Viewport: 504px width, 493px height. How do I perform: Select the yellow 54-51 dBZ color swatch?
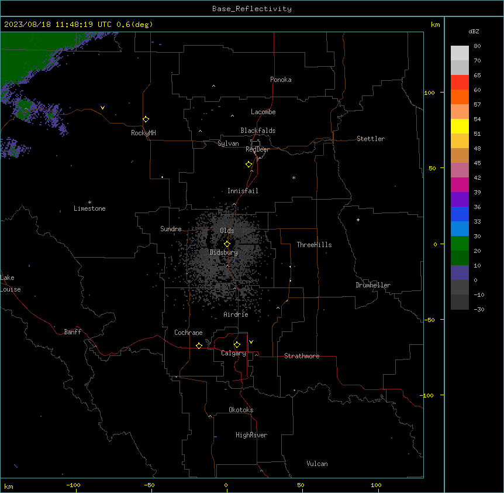[x=460, y=126]
